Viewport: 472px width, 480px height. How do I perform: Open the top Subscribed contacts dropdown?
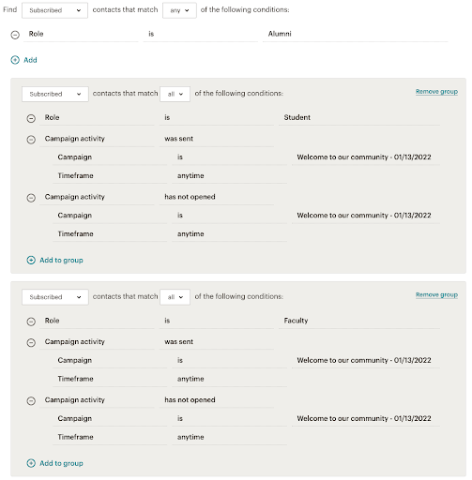coord(54,10)
